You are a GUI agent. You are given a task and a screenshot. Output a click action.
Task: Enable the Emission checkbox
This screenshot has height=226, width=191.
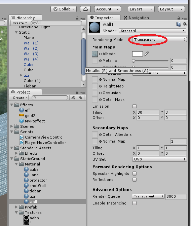(x=135, y=106)
